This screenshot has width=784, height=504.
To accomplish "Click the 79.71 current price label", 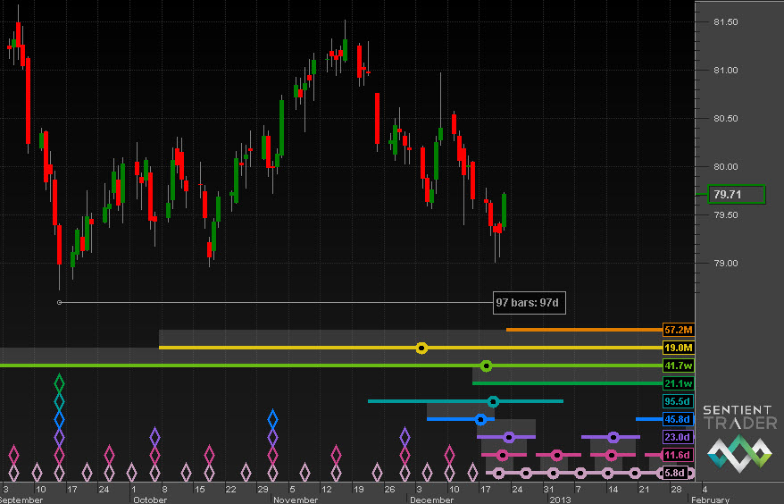I will coord(736,194).
